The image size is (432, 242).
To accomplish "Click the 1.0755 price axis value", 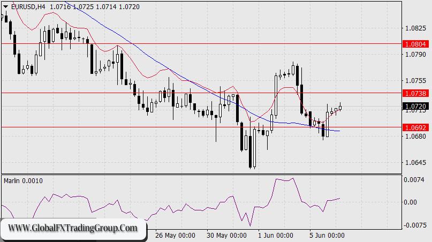I will pos(415,81).
